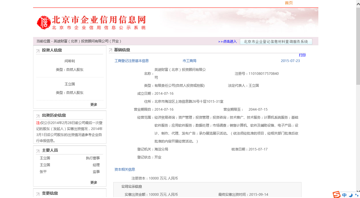
Task: Open 北京市企业登记信息材料查询服务系统 button
Action: coord(276,42)
